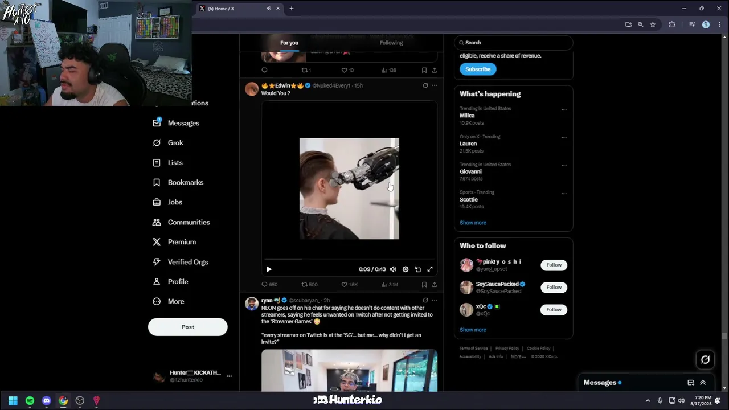Viewport: 729px width, 410px height.
Task: Open Grok icon on ryan's post
Action: click(x=425, y=300)
